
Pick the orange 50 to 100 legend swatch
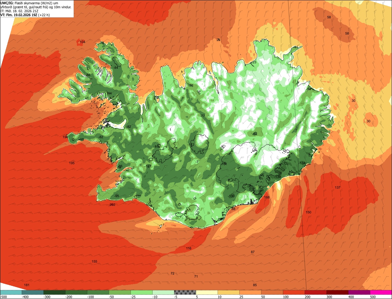pos(272,292)
